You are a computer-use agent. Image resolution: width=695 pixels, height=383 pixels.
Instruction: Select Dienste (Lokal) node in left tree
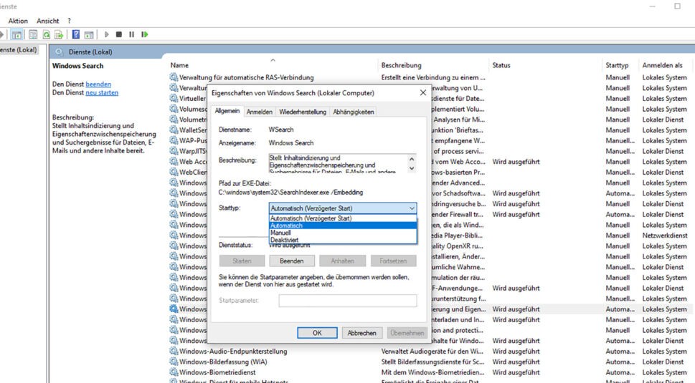(x=19, y=49)
